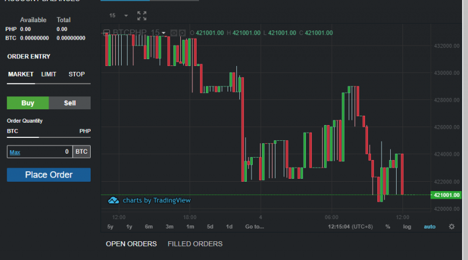Set chart range to 6m

tap(149, 227)
